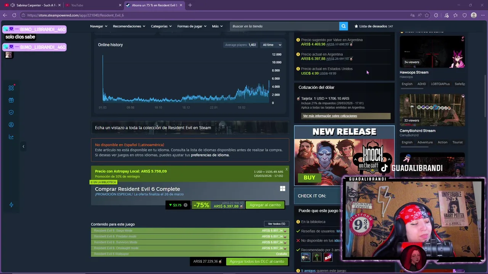
Task: Open the user profile icon in sidebar
Action: pos(11,124)
